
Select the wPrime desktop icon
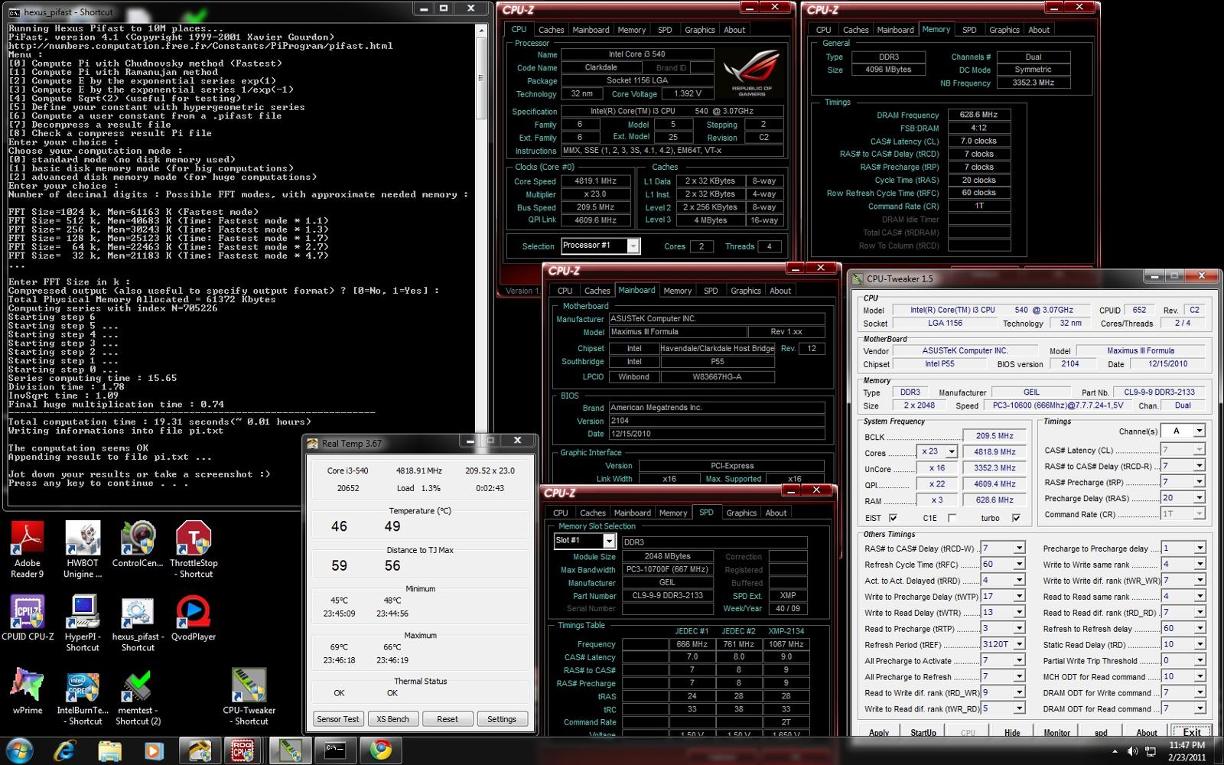click(x=28, y=691)
